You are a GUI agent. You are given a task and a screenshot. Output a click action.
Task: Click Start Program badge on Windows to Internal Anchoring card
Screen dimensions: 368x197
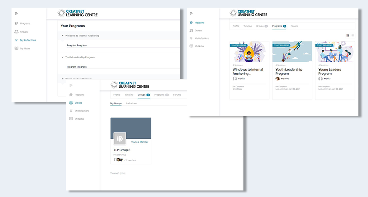(x=238, y=45)
